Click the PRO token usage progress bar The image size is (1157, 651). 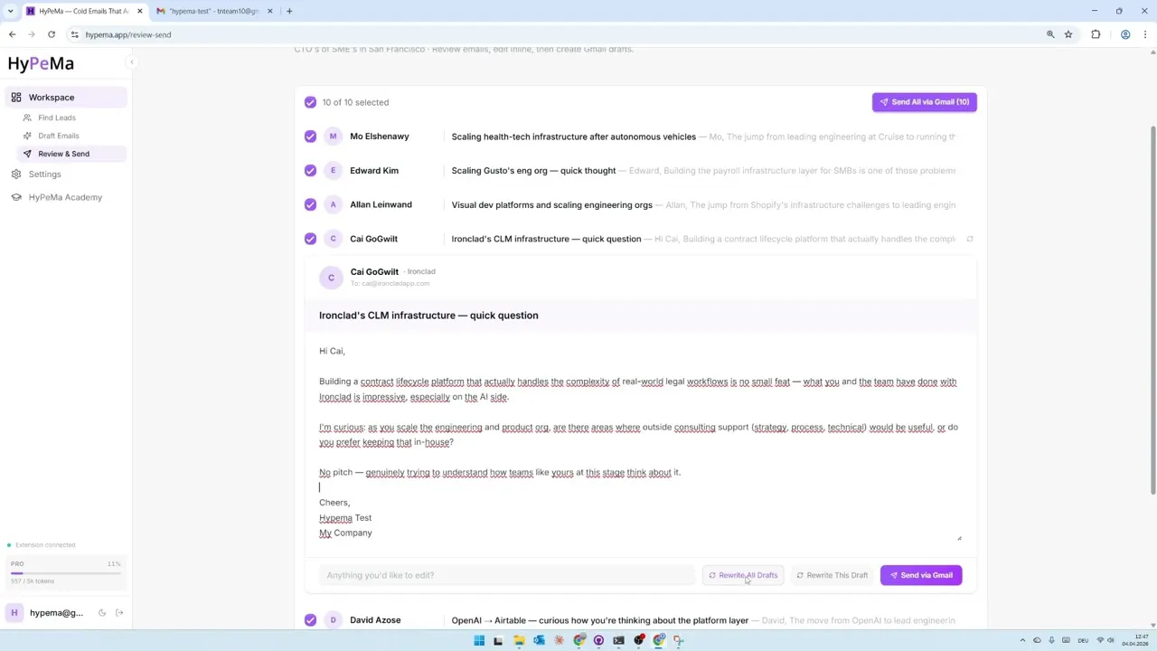click(65, 573)
